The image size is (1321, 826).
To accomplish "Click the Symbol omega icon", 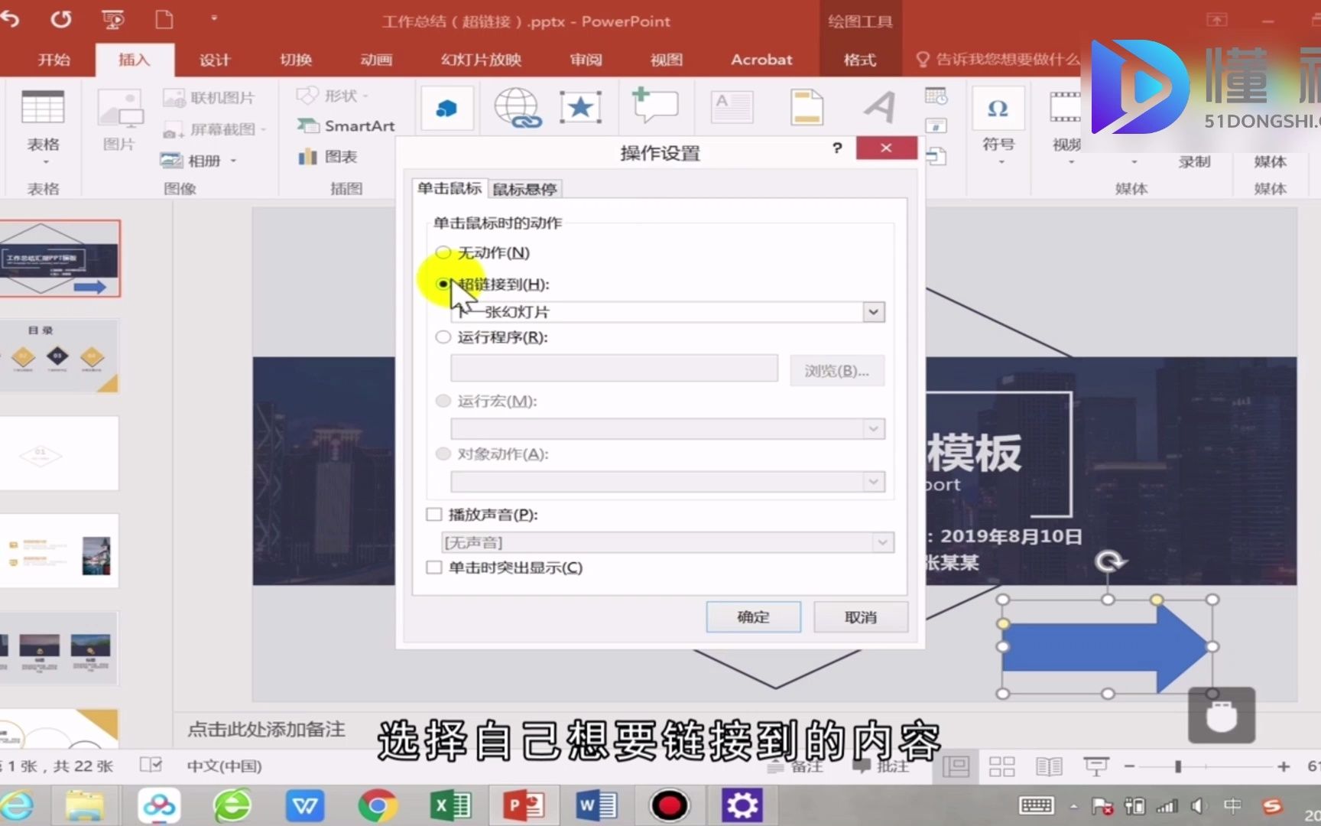I will click(x=998, y=108).
